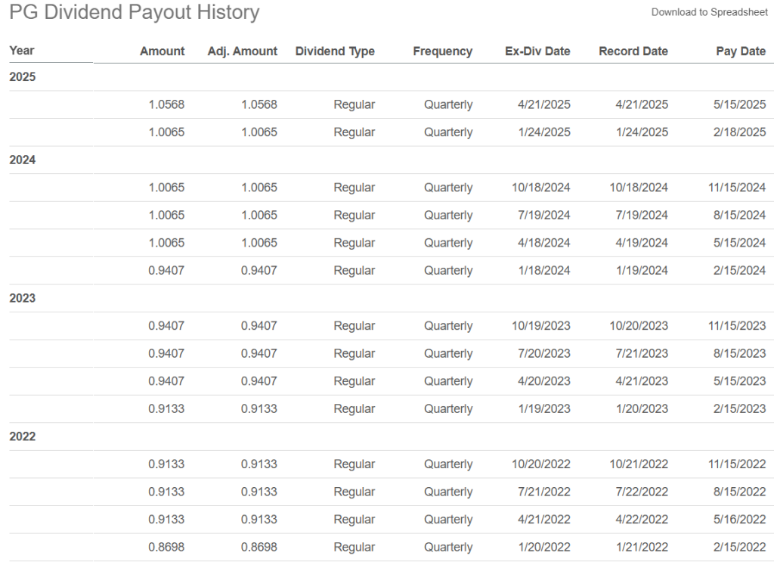Viewport: 774px width, 562px height.
Task: Click Record Date 1/19/2024
Action: (642, 271)
